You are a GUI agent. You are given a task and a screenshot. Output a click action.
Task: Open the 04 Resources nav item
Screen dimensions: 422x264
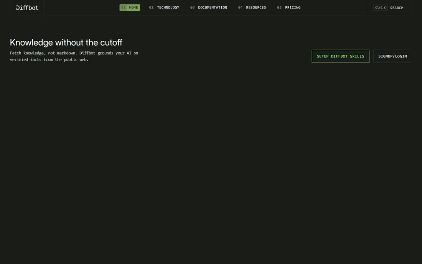252,8
